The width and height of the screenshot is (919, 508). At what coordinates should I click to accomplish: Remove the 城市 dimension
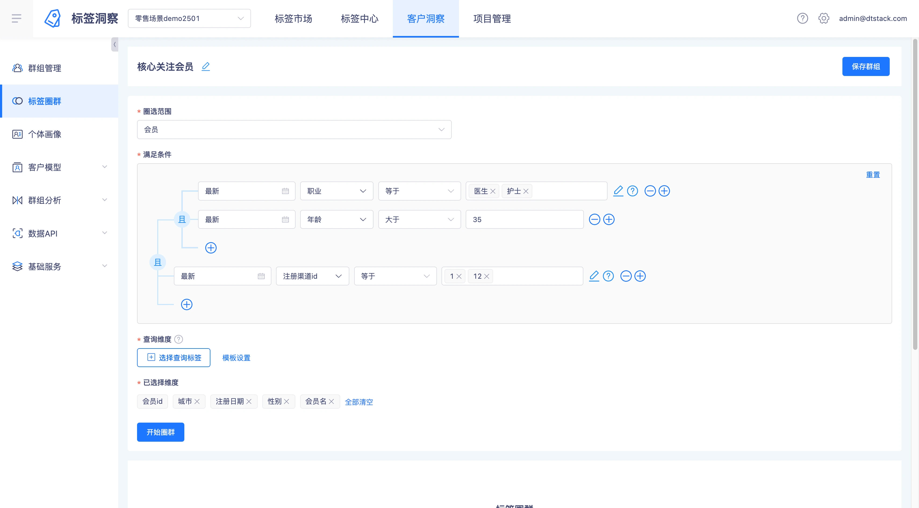tap(197, 401)
